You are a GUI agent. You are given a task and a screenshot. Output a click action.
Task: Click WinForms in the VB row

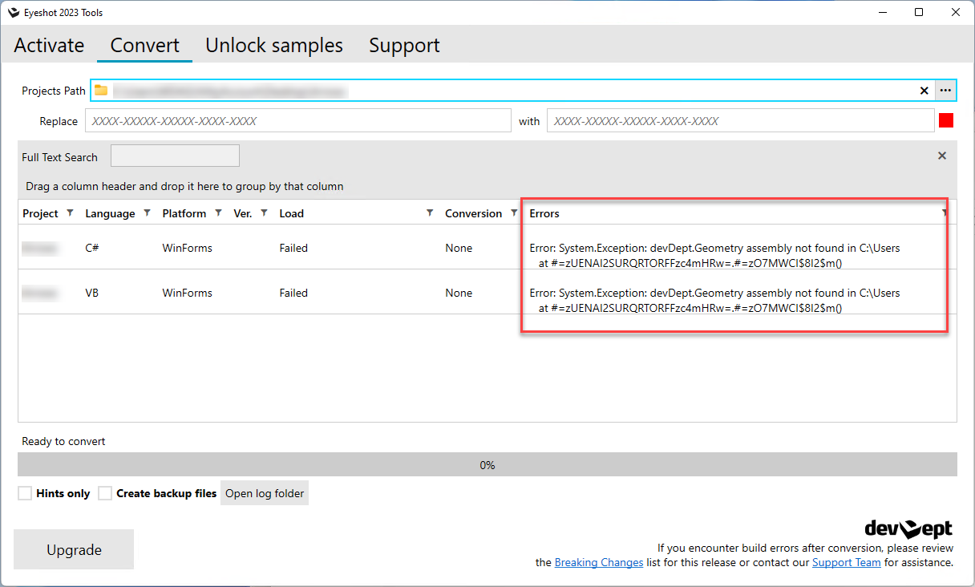187,293
